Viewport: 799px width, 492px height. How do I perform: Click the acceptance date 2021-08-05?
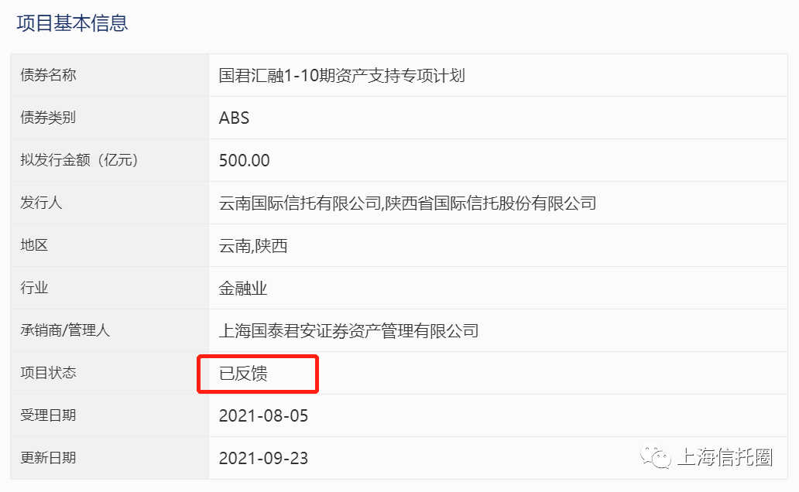[263, 416]
